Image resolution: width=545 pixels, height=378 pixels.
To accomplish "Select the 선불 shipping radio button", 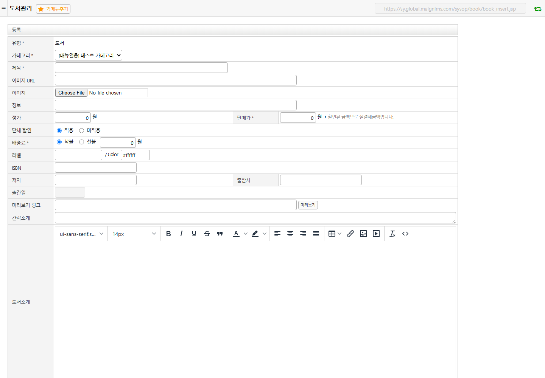I will [81, 142].
